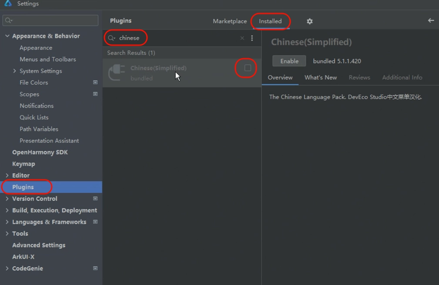The width and height of the screenshot is (439, 285).
Task: Click the Version Control project-level badge icon
Action: 95,199
